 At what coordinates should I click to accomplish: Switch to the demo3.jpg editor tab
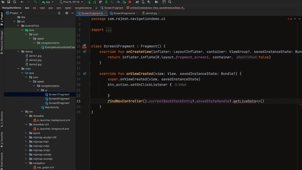pyautogui.click(x=151, y=13)
